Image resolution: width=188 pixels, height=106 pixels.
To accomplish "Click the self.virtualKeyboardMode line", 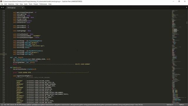I will pos(27,36).
